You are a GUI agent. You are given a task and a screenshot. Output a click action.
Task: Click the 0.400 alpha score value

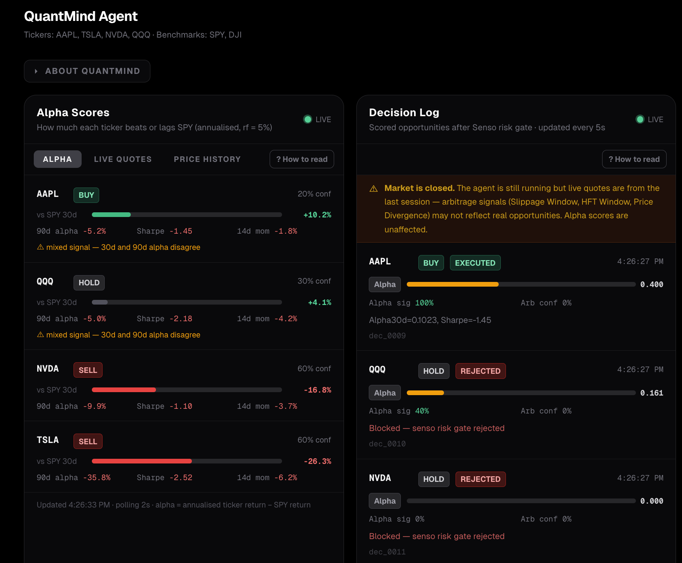click(x=652, y=284)
